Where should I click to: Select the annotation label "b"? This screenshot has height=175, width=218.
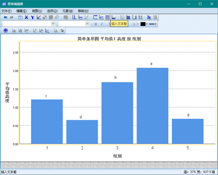click(x=115, y=77)
